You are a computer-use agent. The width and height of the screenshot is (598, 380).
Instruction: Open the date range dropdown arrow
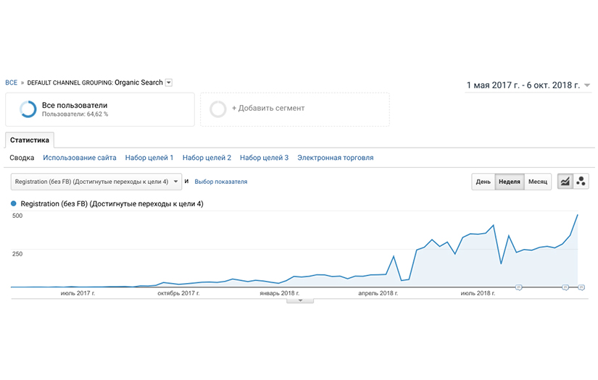[587, 85]
